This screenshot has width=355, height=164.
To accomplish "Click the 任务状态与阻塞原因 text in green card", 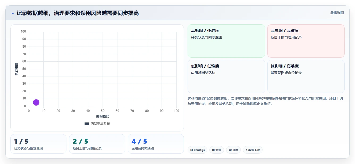I will pos(206,37).
